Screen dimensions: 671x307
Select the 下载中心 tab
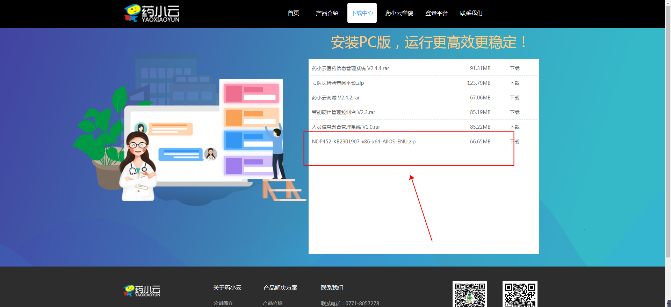pos(362,13)
